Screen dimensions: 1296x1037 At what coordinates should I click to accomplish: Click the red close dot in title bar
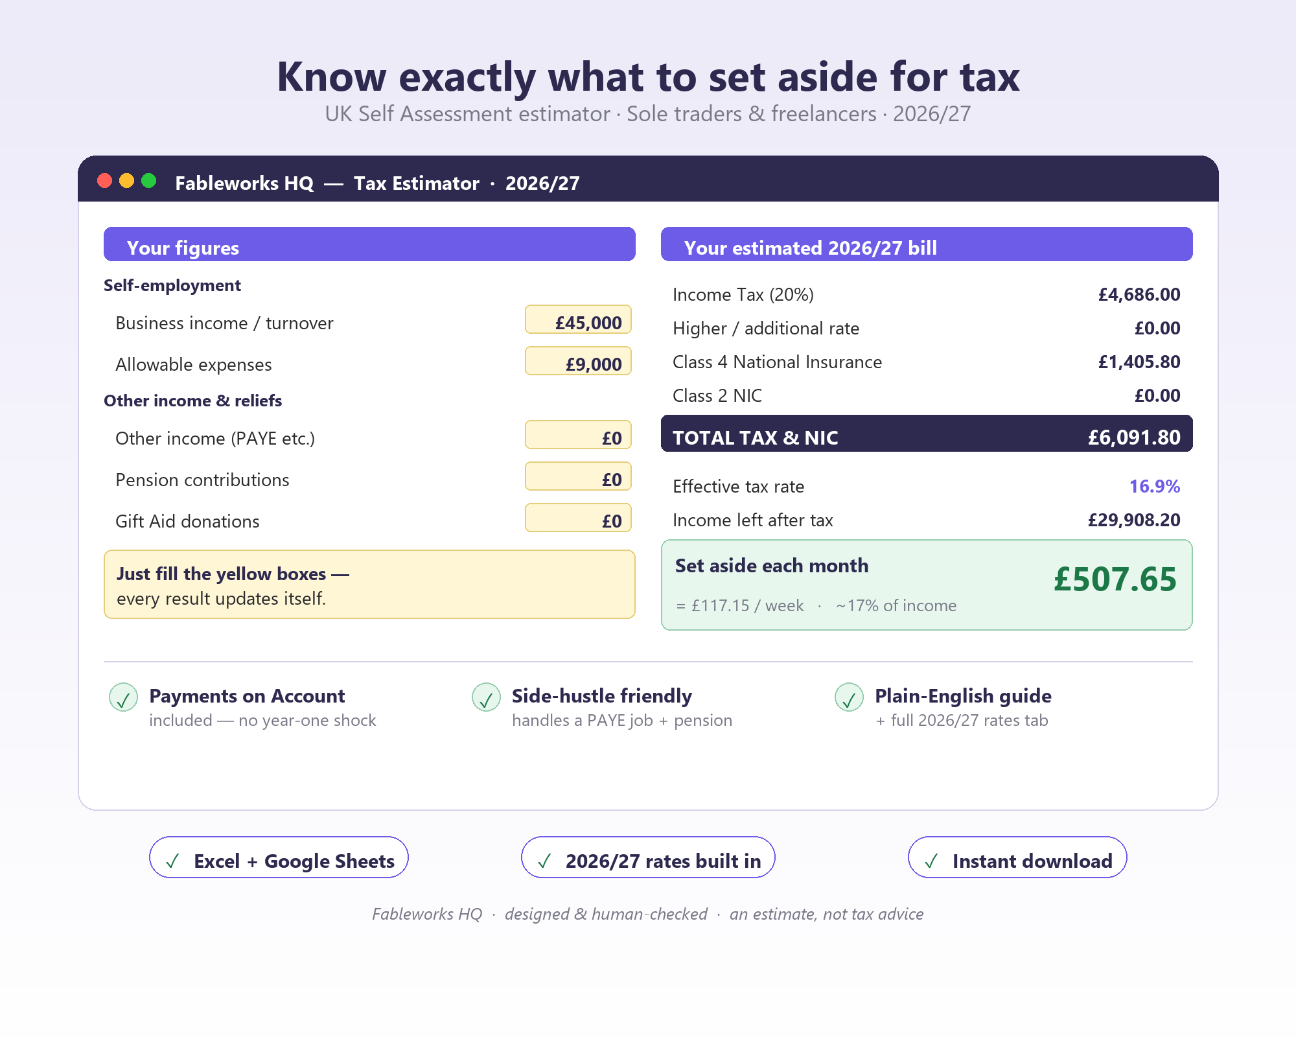(104, 180)
